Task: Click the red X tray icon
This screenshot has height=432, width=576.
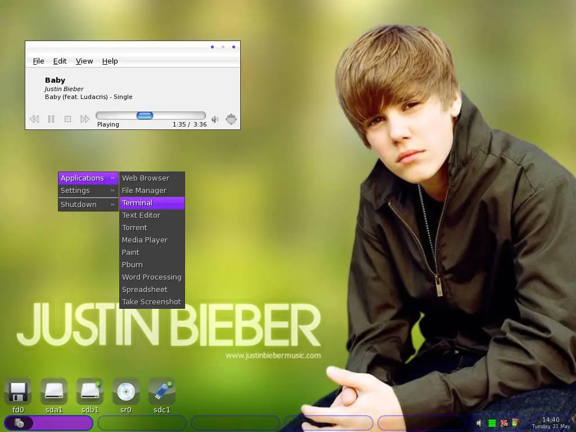Action: 503,422
